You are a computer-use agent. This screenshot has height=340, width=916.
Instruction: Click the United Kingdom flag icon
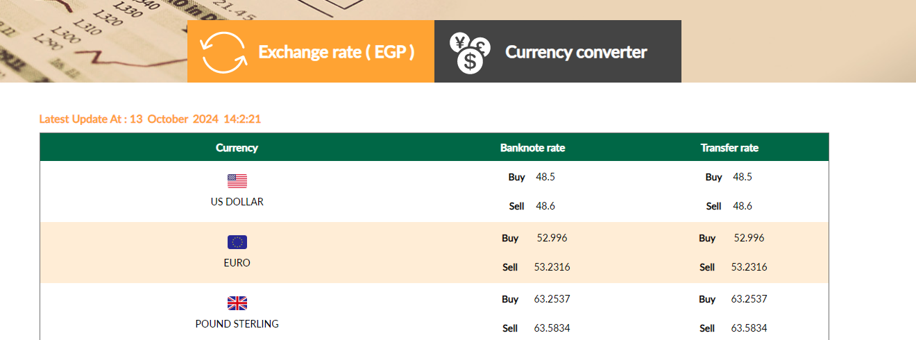coord(237,303)
